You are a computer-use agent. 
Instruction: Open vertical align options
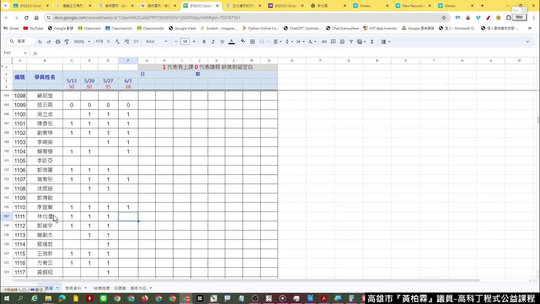pyautogui.click(x=289, y=41)
